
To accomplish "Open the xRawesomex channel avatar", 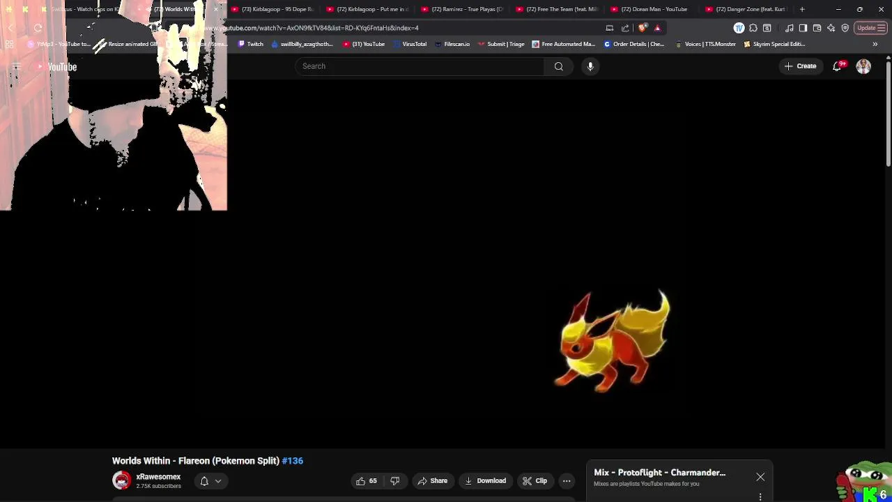I will pyautogui.click(x=121, y=480).
